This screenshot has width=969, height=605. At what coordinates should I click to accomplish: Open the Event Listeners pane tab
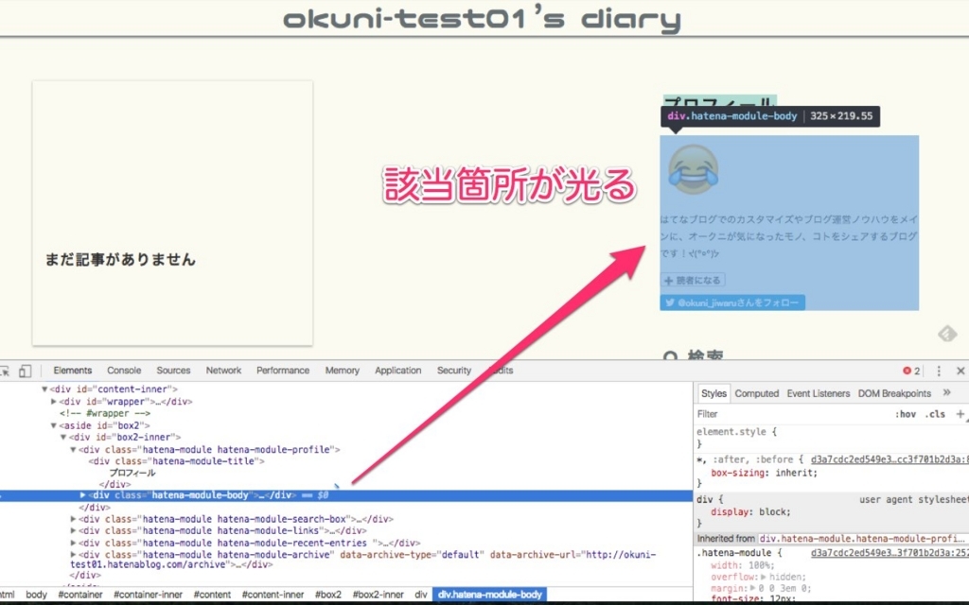819,393
